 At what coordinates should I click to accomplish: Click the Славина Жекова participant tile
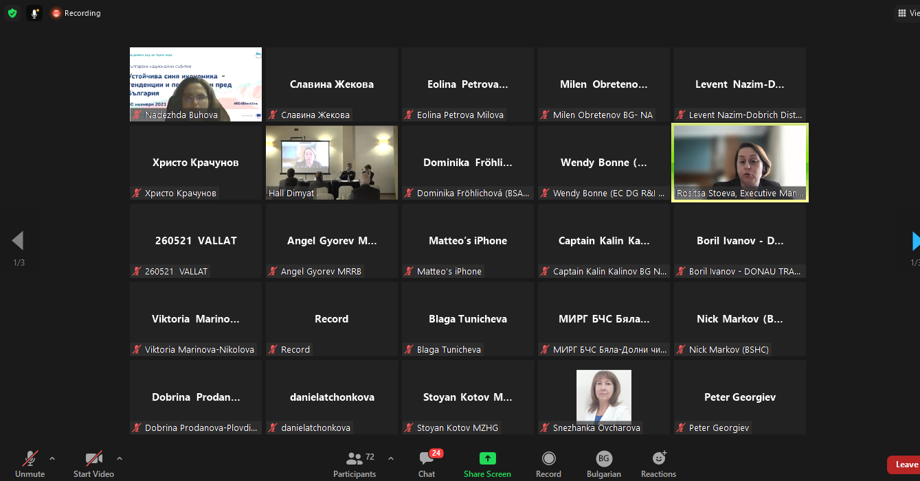point(332,84)
